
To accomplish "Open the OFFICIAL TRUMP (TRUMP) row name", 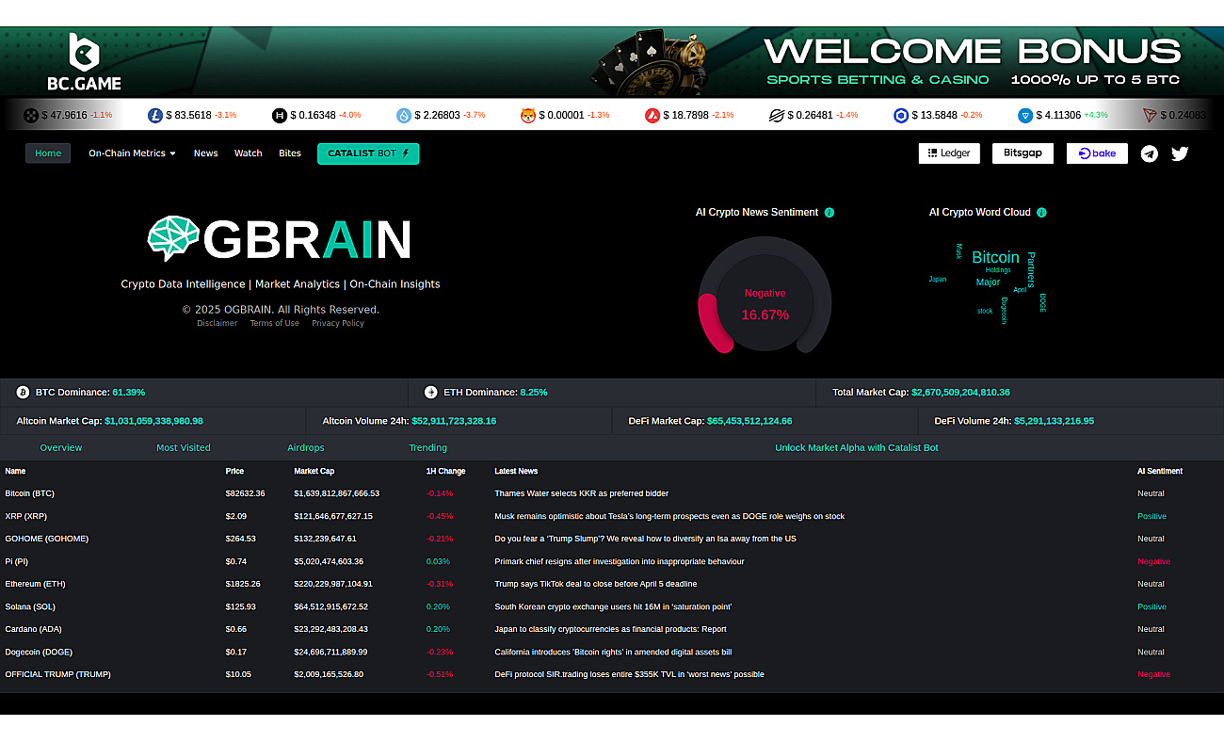I will [x=57, y=674].
